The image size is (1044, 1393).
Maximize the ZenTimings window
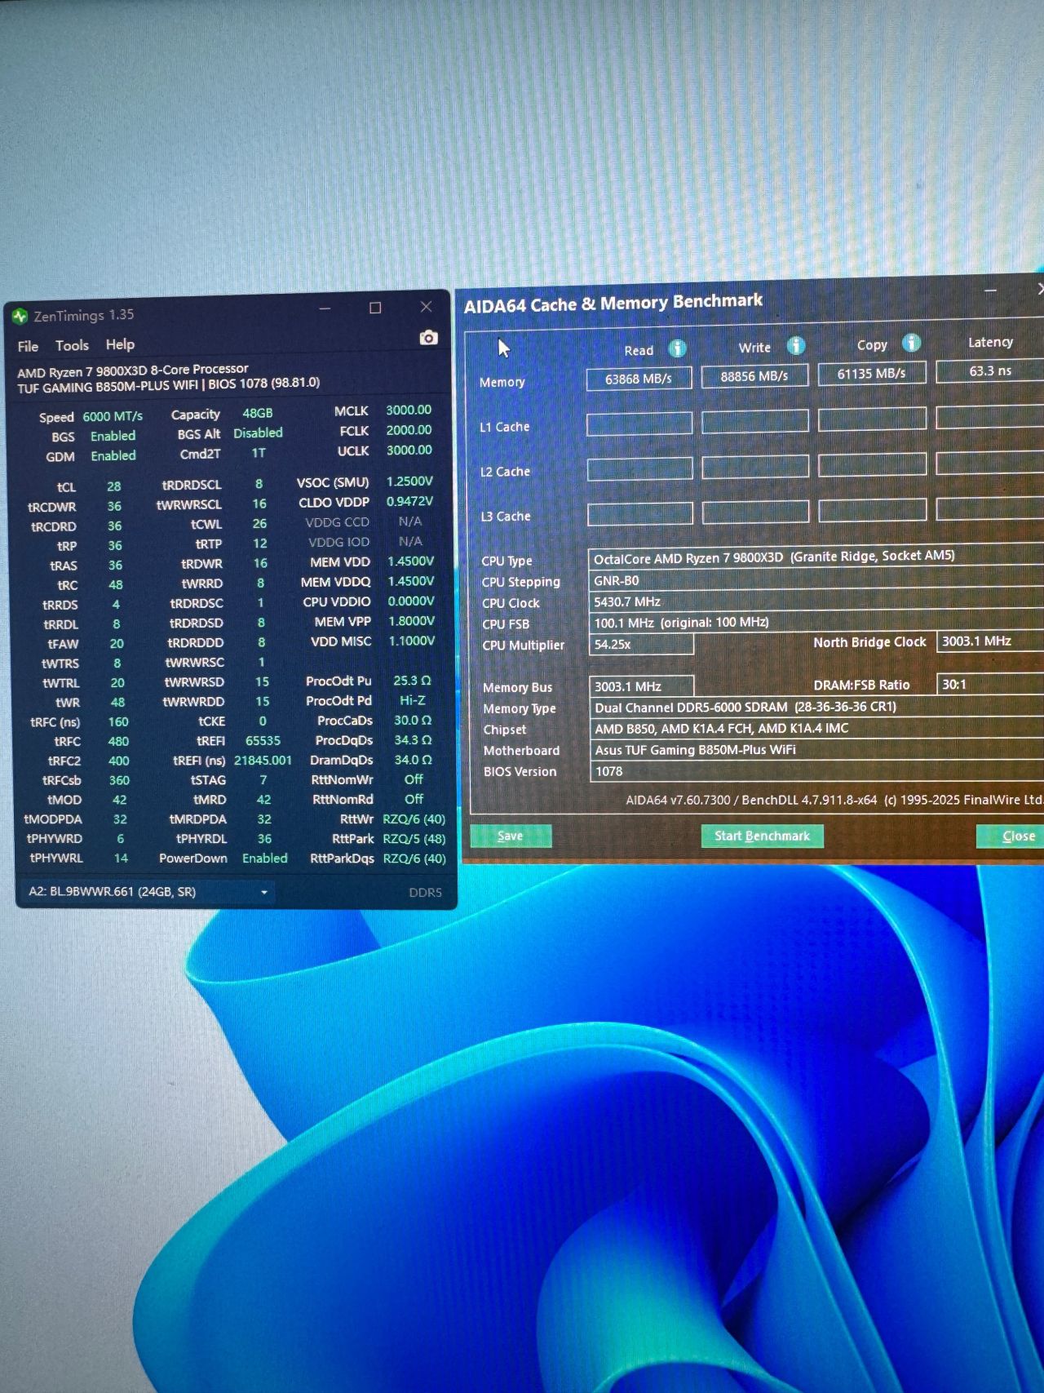pyautogui.click(x=375, y=308)
